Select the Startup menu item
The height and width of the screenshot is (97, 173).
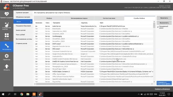[23, 22]
